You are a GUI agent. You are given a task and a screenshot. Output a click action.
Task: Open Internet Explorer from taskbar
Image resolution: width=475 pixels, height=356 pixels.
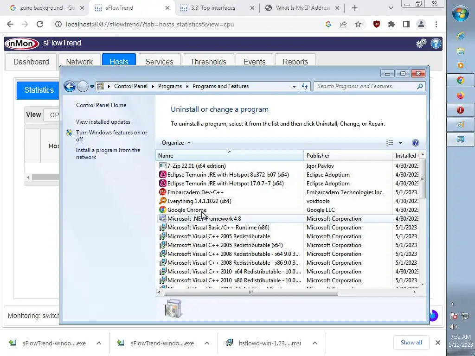coord(461,36)
